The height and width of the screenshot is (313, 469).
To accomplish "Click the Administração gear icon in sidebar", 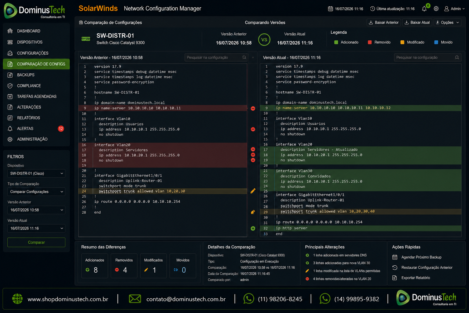I will (10, 139).
